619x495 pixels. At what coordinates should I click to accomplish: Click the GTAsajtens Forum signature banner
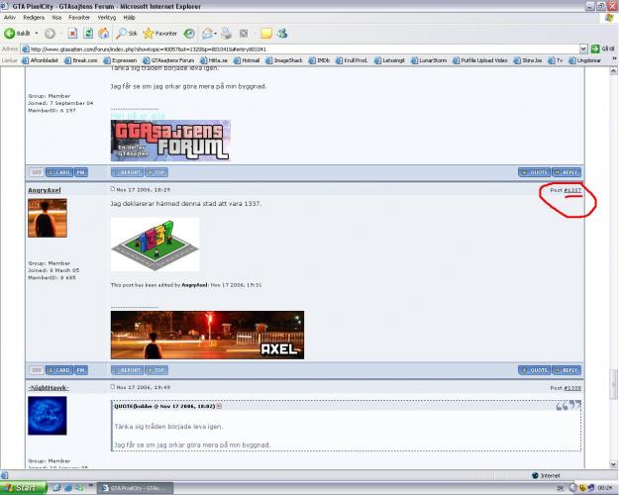(170, 141)
